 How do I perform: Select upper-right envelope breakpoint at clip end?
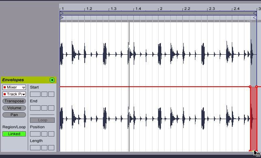[x=257, y=87]
